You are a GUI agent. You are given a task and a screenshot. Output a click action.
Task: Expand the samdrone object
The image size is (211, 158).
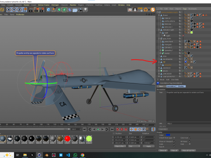coord(159,68)
